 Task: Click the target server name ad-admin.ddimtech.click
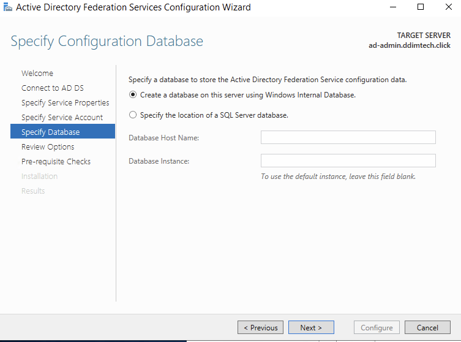point(410,45)
